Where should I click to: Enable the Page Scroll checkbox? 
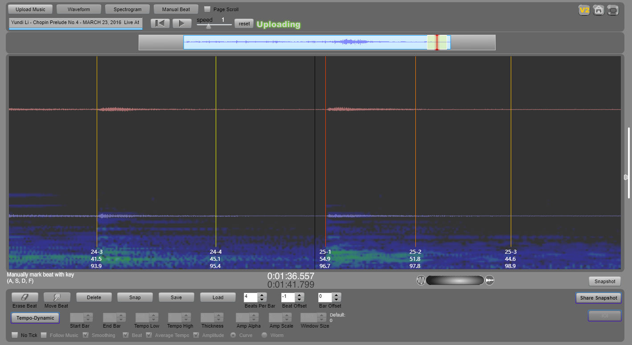[x=207, y=9]
